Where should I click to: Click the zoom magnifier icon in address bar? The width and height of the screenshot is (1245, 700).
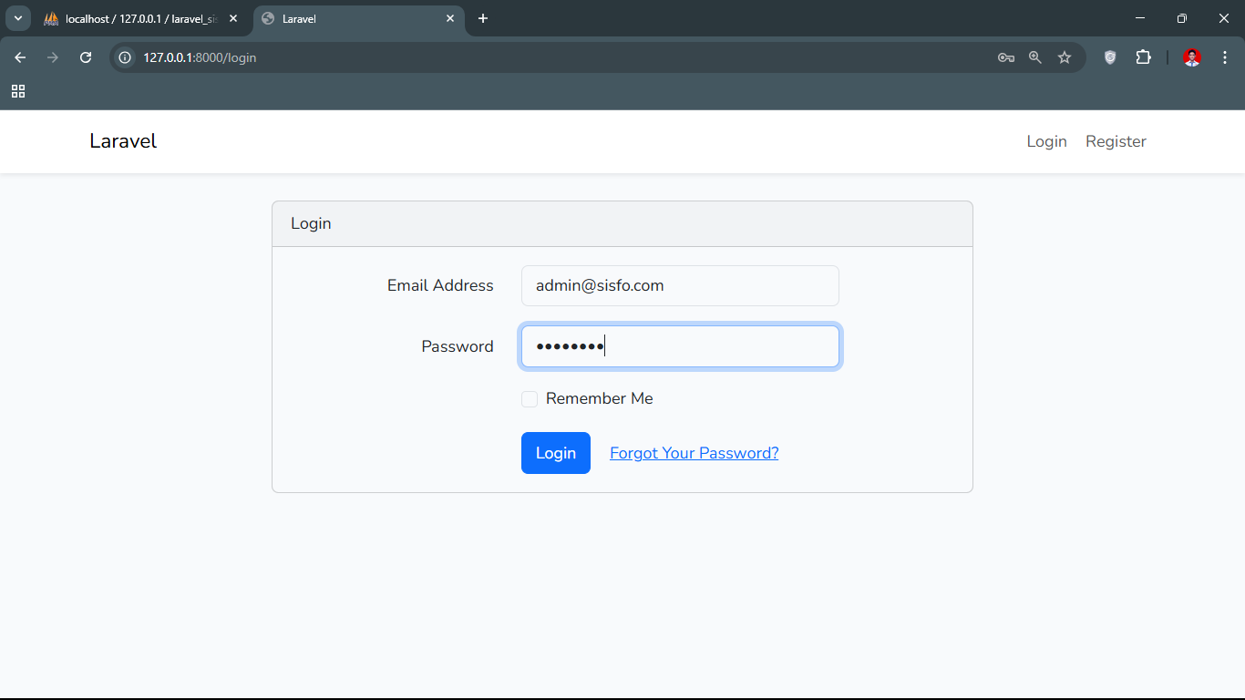tap(1035, 57)
